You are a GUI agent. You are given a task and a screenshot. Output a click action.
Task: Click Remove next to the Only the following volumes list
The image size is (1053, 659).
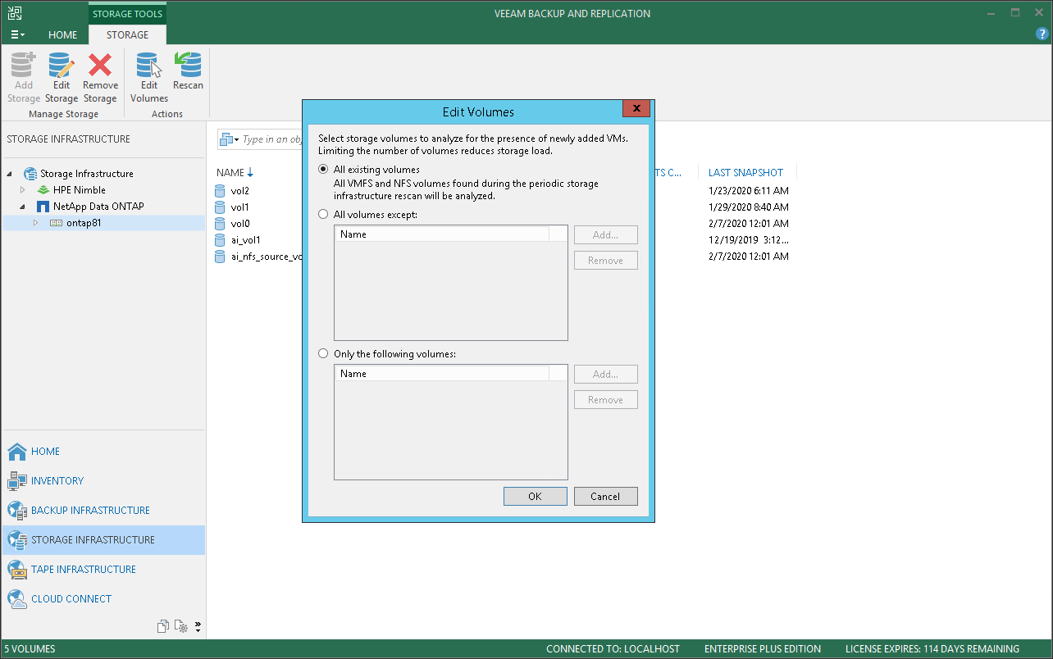(605, 400)
